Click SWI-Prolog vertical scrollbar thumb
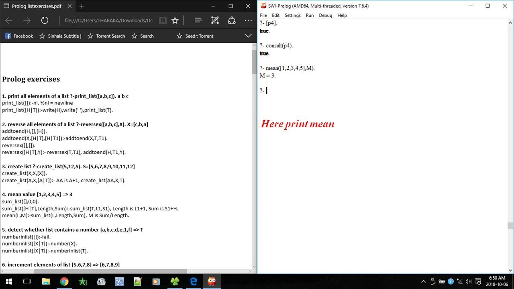The height and width of the screenshot is (289, 514). 510,225
